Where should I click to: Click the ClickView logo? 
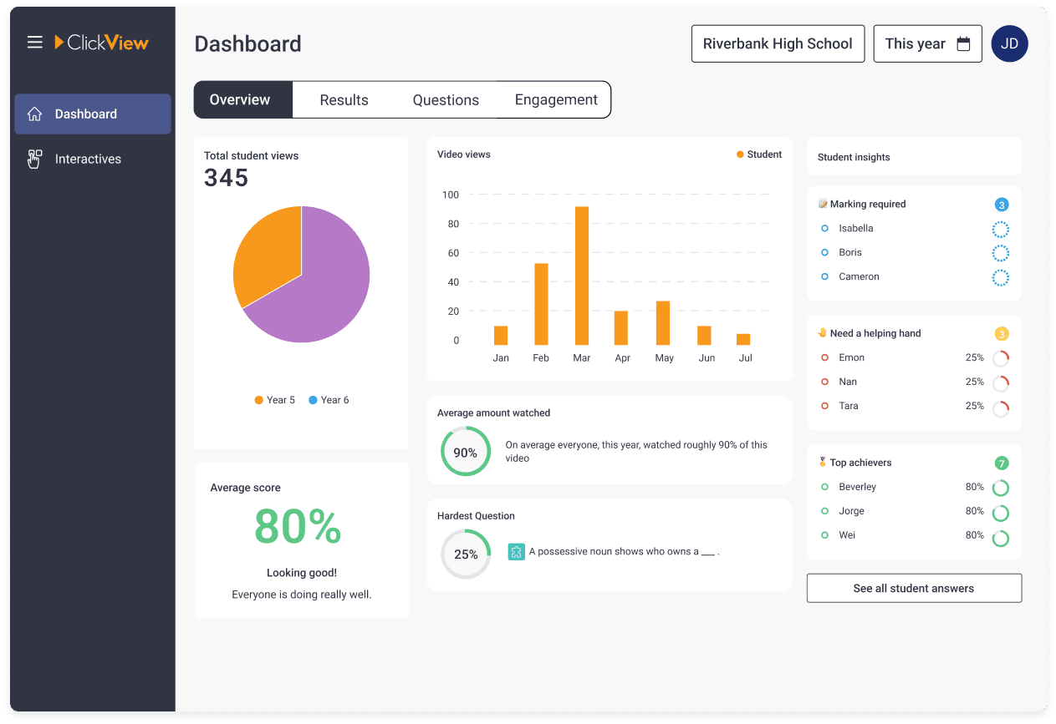click(x=101, y=42)
